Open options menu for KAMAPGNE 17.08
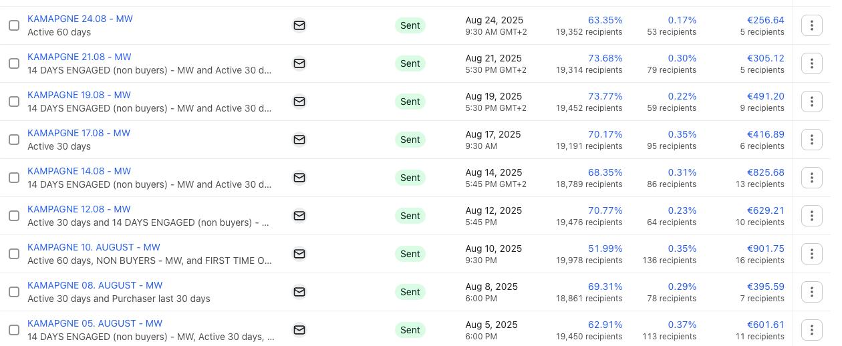 [x=811, y=140]
